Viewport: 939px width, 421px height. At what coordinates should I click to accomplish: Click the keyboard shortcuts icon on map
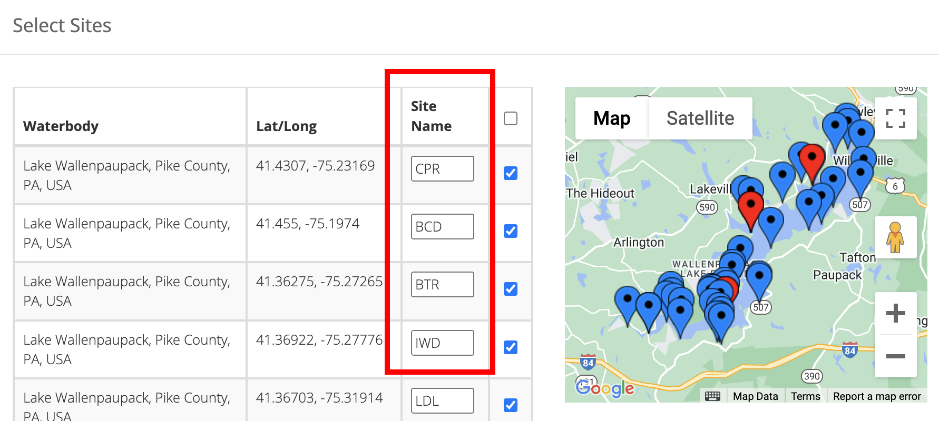(712, 396)
